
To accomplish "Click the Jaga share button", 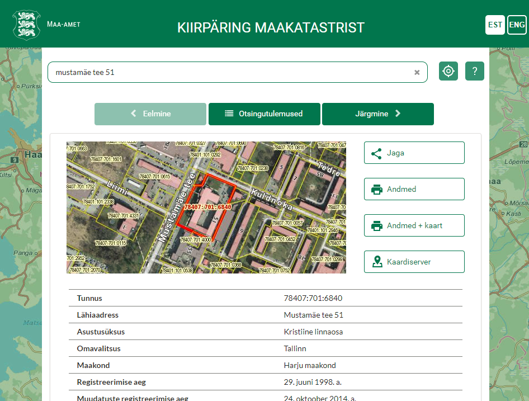I will pos(414,153).
